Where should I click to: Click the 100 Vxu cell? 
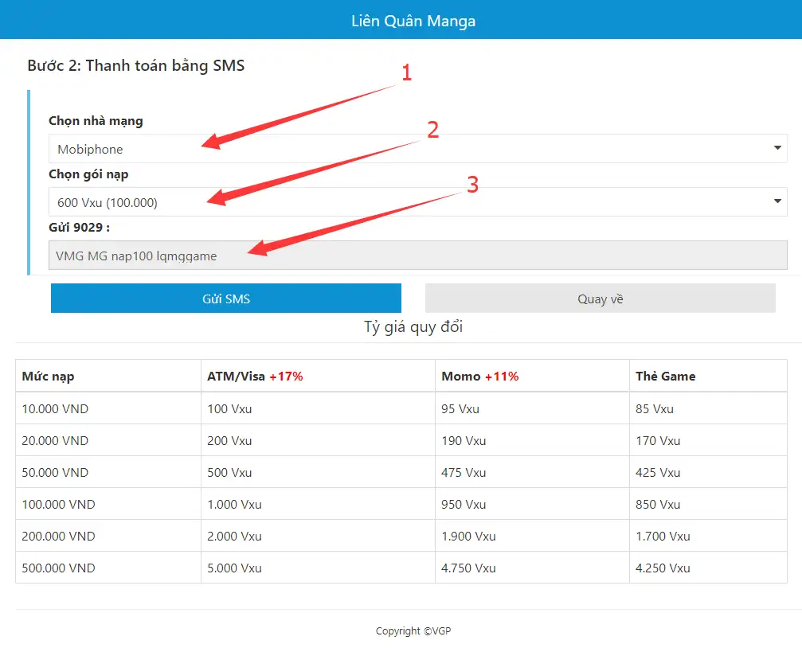(318, 408)
